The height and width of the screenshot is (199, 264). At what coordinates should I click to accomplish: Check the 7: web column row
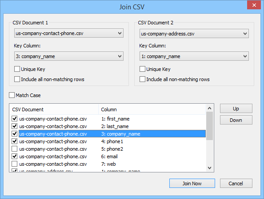(15, 164)
